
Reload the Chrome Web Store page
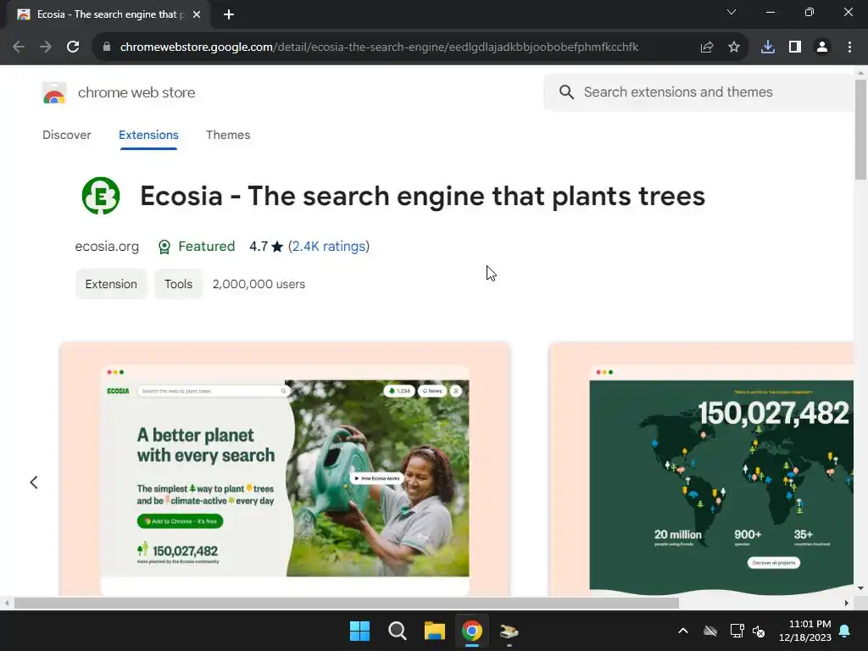click(73, 47)
